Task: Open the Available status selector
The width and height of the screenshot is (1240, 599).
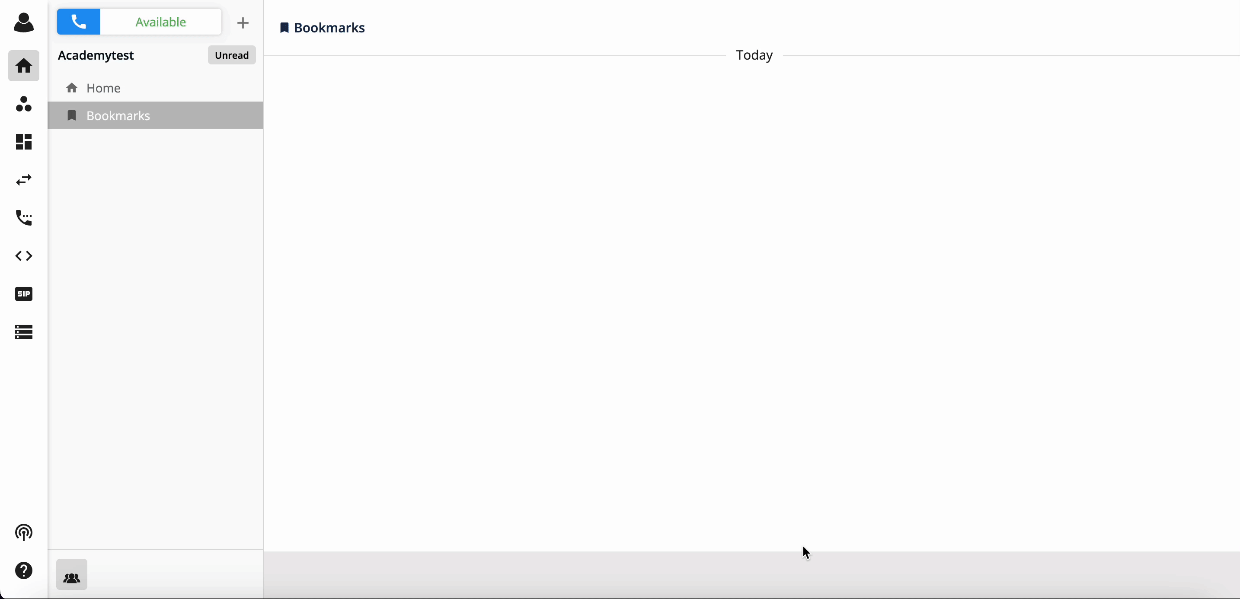Action: tap(161, 22)
